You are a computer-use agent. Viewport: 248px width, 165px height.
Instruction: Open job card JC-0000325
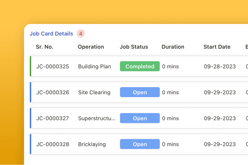(x=53, y=67)
